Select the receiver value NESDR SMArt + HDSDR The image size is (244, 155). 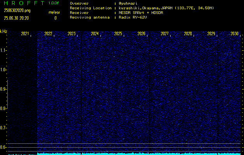pyautogui.click(x=141, y=13)
